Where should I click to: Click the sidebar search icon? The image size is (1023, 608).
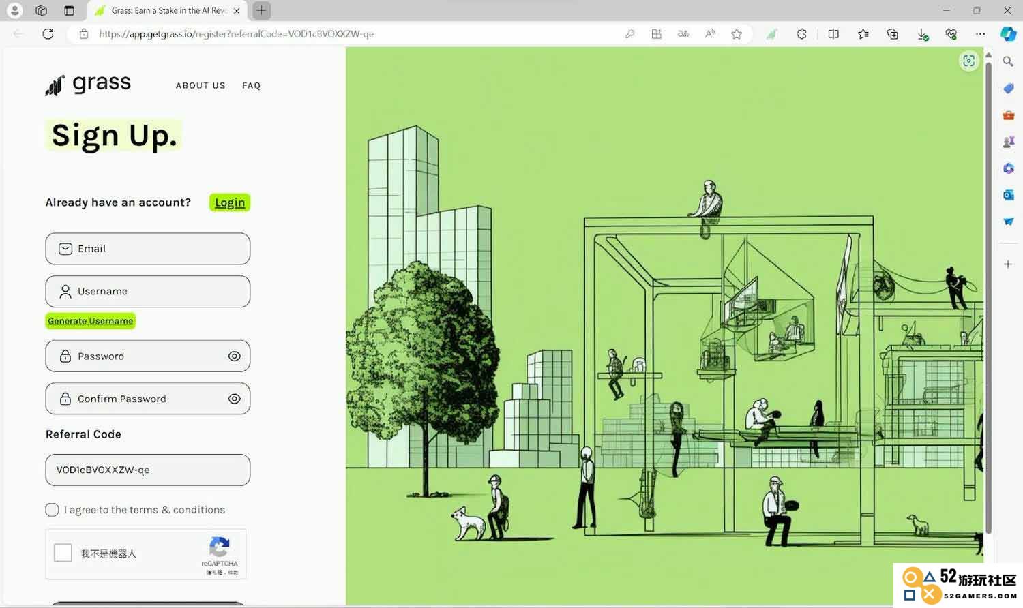coord(1008,61)
